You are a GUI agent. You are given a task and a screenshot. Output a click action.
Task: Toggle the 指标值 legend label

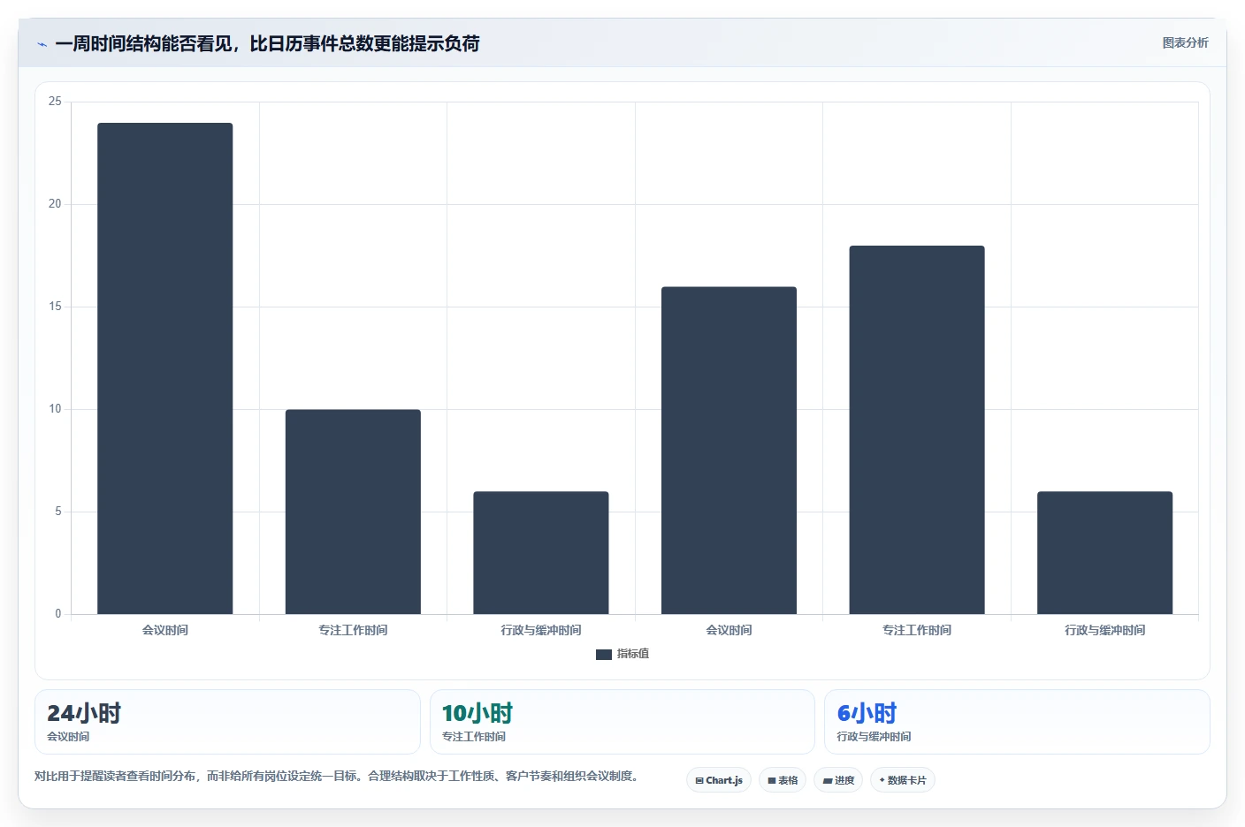coord(633,654)
